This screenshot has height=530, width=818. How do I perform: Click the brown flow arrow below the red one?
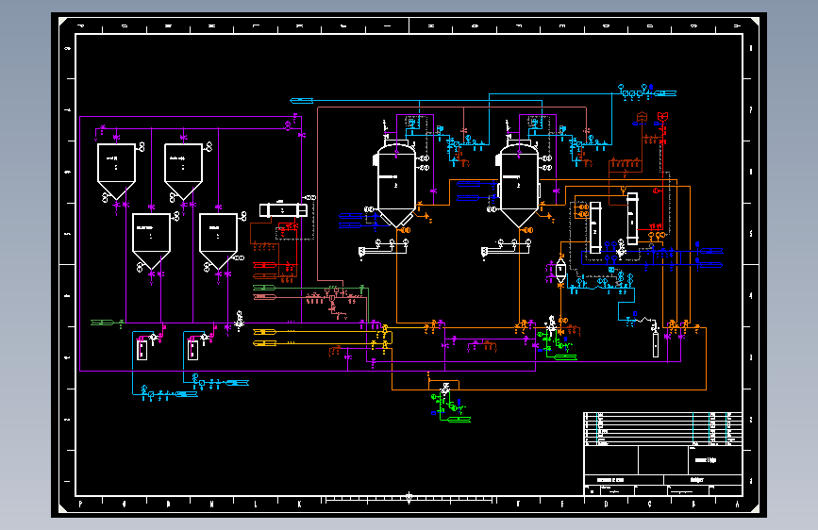(264, 275)
